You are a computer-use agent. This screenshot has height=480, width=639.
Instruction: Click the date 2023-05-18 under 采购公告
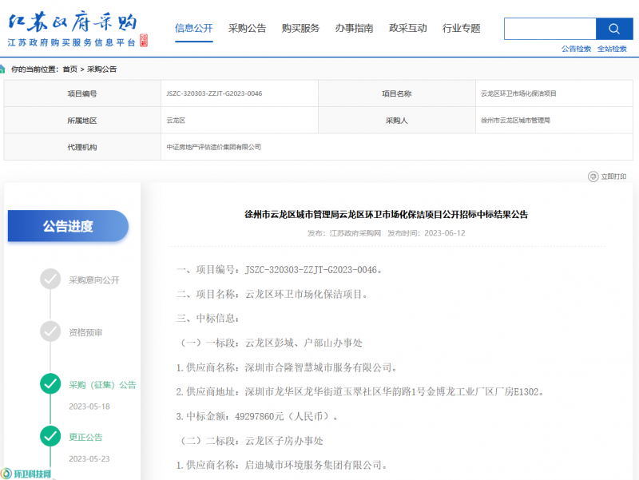89,407
